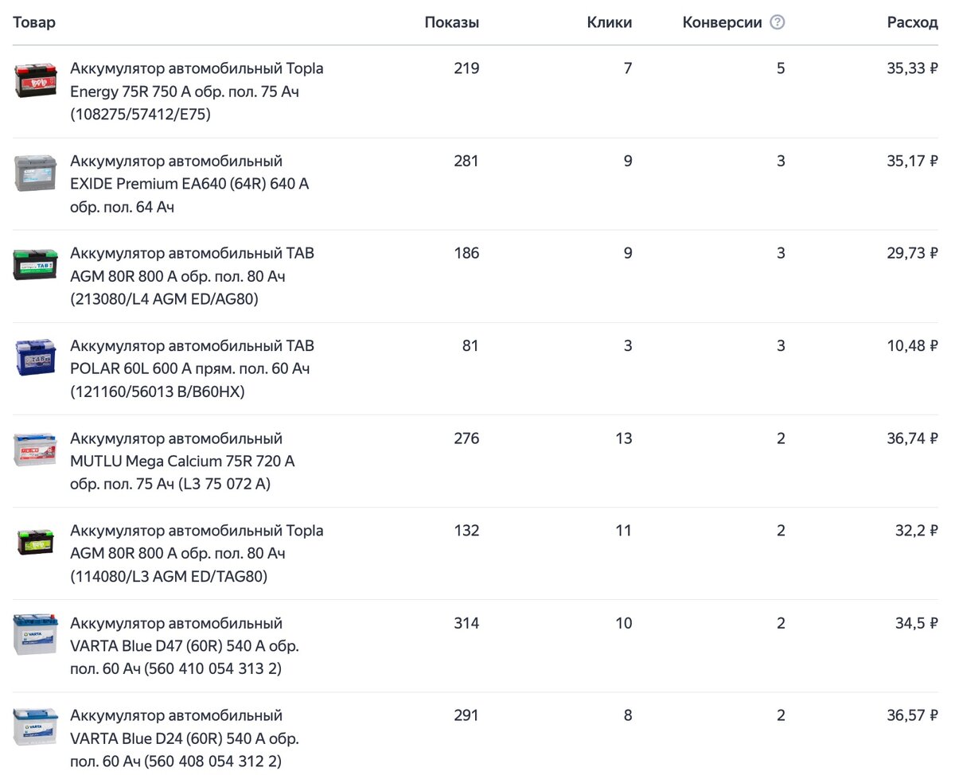
Task: Open the EXIDE Premium EA640 battery image
Action: click(36, 173)
